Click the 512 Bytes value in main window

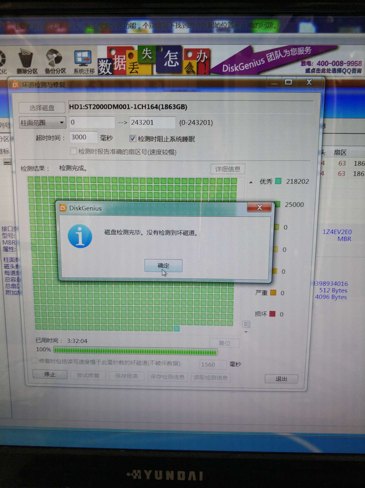click(333, 290)
